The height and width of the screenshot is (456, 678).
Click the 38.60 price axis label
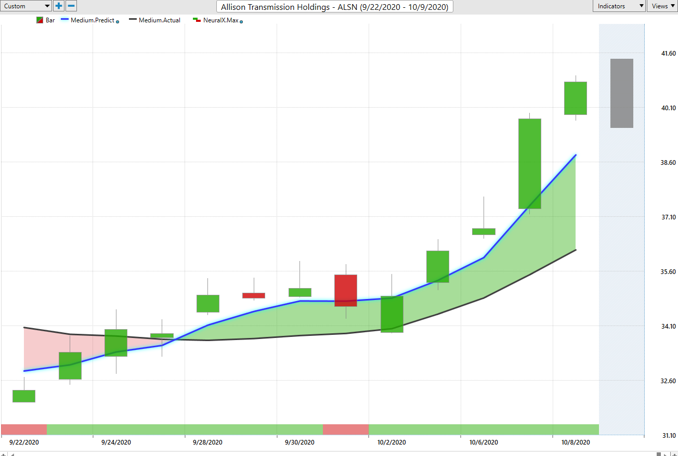coord(668,163)
